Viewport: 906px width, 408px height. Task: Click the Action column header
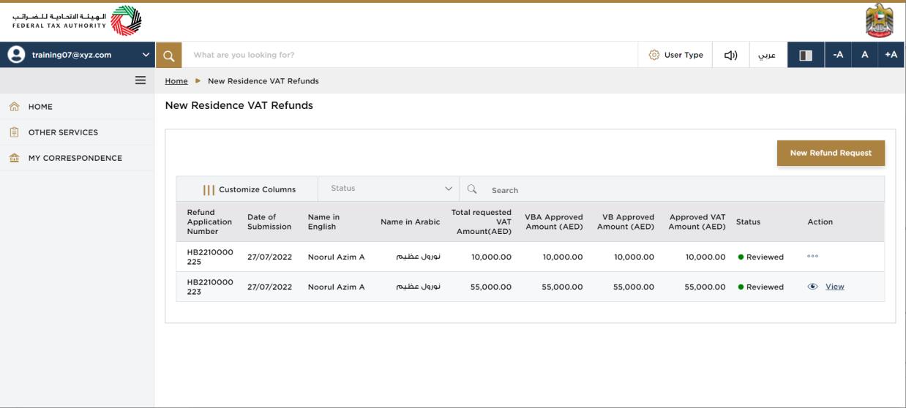pyautogui.click(x=820, y=222)
